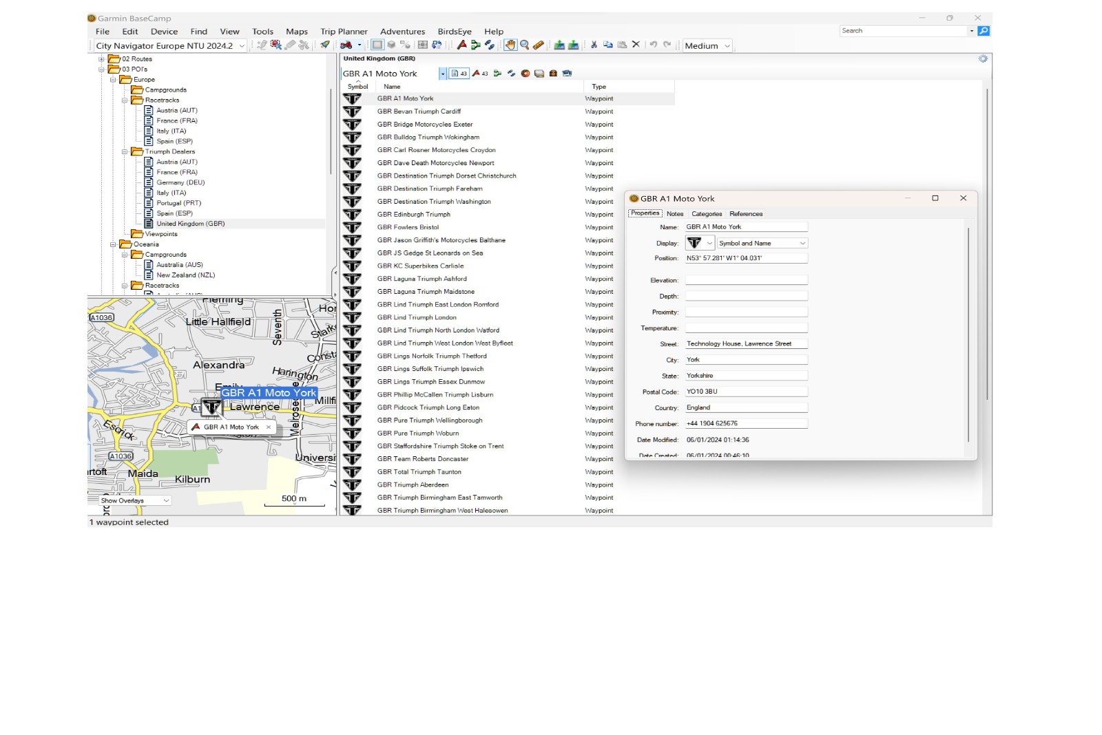
Task: Select the motorcycle activity profile icon
Action: [346, 45]
